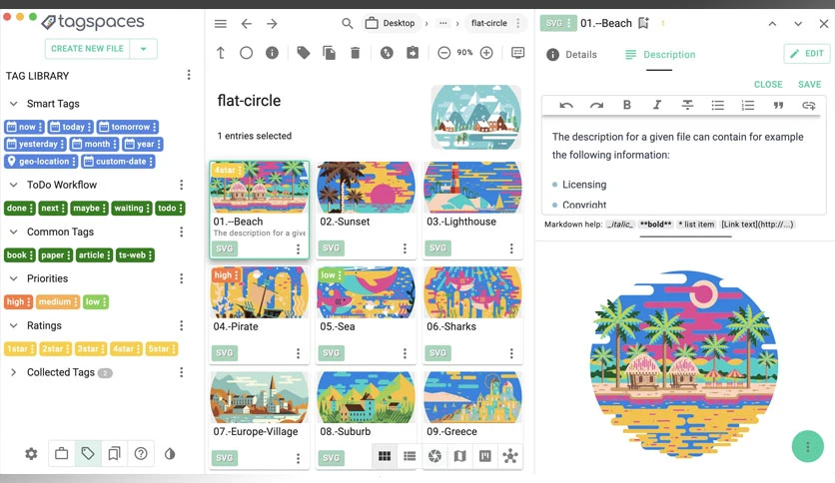
Task: Switch to grid view mode
Action: 385,456
